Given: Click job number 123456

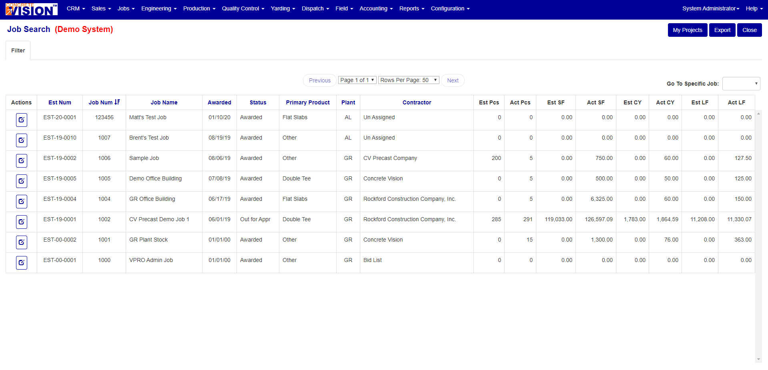Looking at the screenshot, I should (x=104, y=117).
